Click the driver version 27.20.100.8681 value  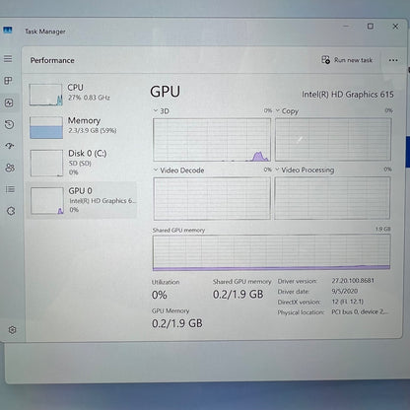tap(353, 281)
